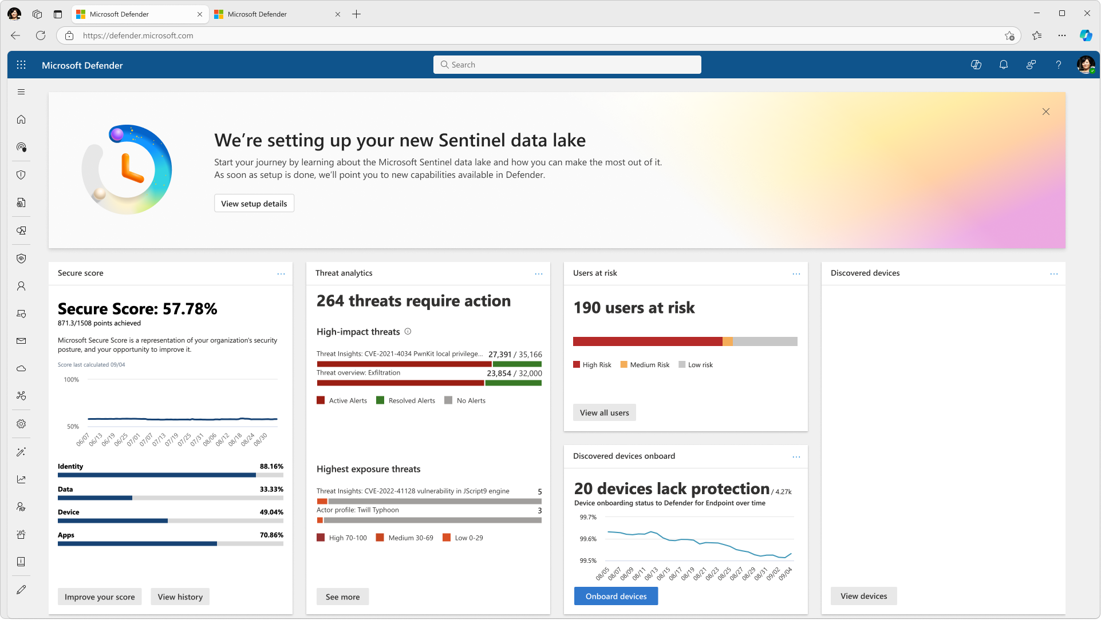This screenshot has width=1101, height=620.
Task: Open the settings gear in sidebar
Action: click(21, 424)
